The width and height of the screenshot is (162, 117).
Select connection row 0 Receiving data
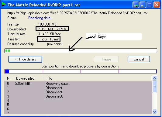click(x=78, y=84)
